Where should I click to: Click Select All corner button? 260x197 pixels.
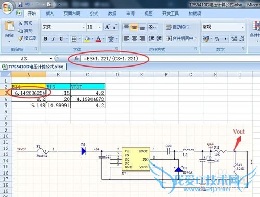(6, 75)
